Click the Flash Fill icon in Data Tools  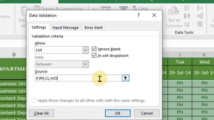[187, 8]
